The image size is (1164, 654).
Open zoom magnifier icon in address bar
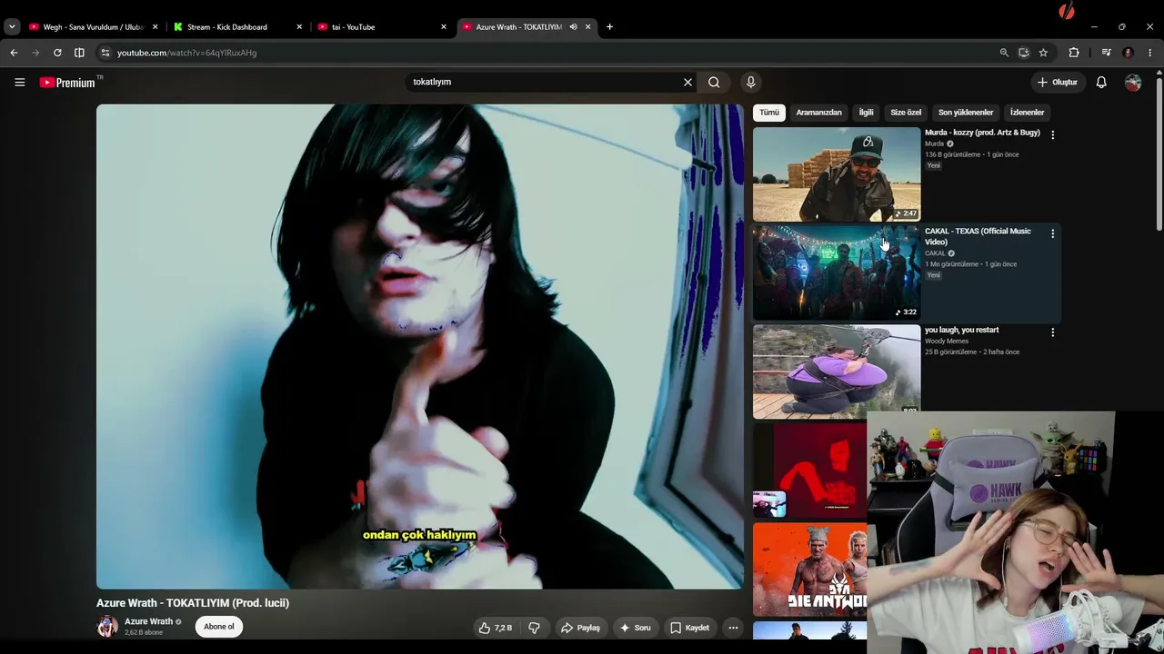[1004, 53]
